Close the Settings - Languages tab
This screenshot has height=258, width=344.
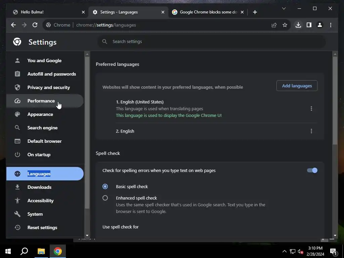click(x=163, y=12)
